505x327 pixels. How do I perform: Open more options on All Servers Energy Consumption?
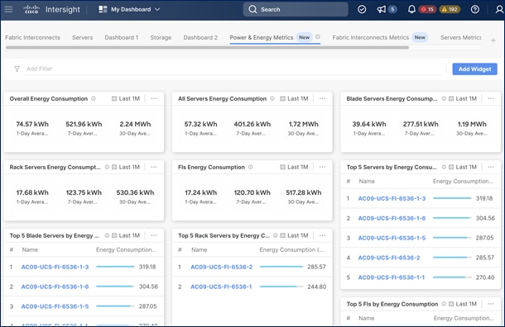pos(322,98)
